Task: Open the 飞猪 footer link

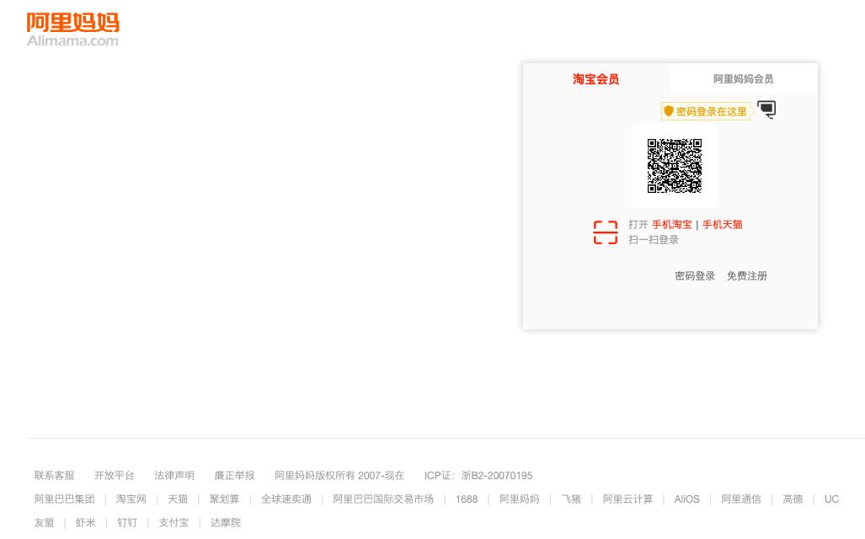Action: [571, 499]
